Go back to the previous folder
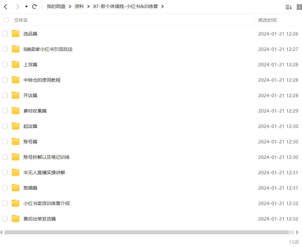 point(6,7)
